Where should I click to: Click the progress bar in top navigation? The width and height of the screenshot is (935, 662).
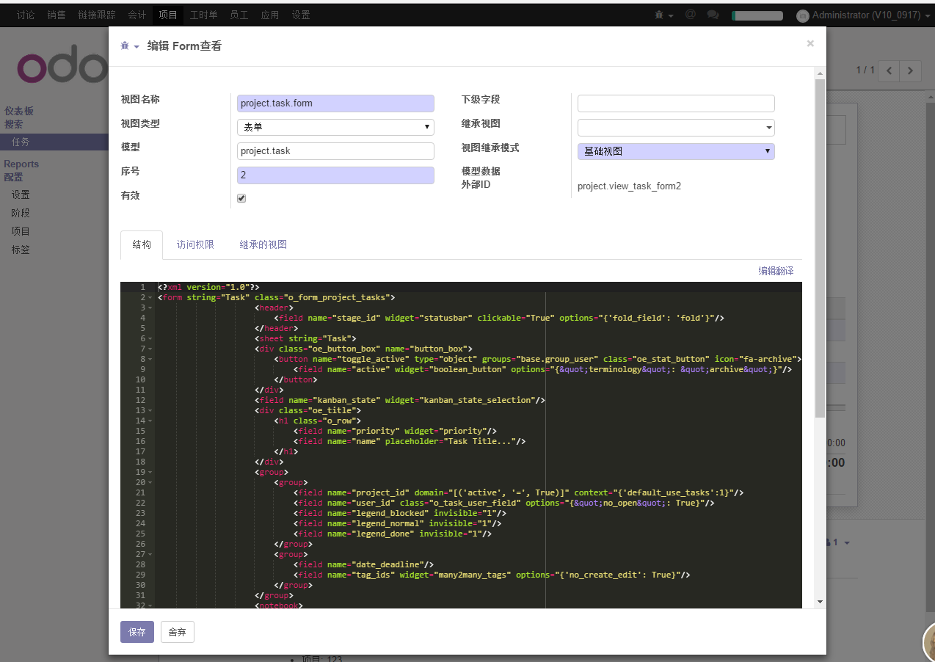coord(757,15)
